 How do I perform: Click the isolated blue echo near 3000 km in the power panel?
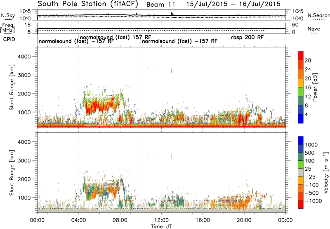click(171, 71)
